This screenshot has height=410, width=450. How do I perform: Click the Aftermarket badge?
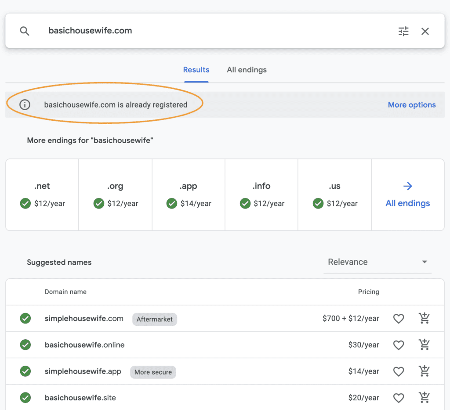tap(154, 319)
